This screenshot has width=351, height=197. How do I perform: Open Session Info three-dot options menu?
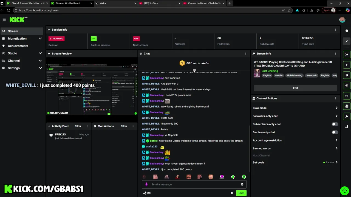coord(336,30)
